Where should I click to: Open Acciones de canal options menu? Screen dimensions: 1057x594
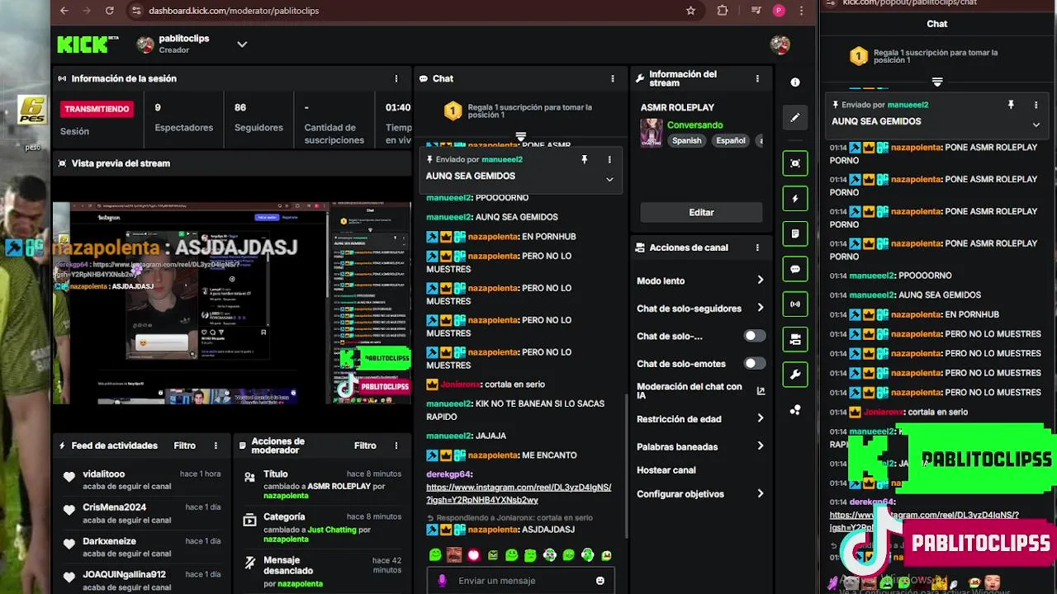(x=757, y=247)
